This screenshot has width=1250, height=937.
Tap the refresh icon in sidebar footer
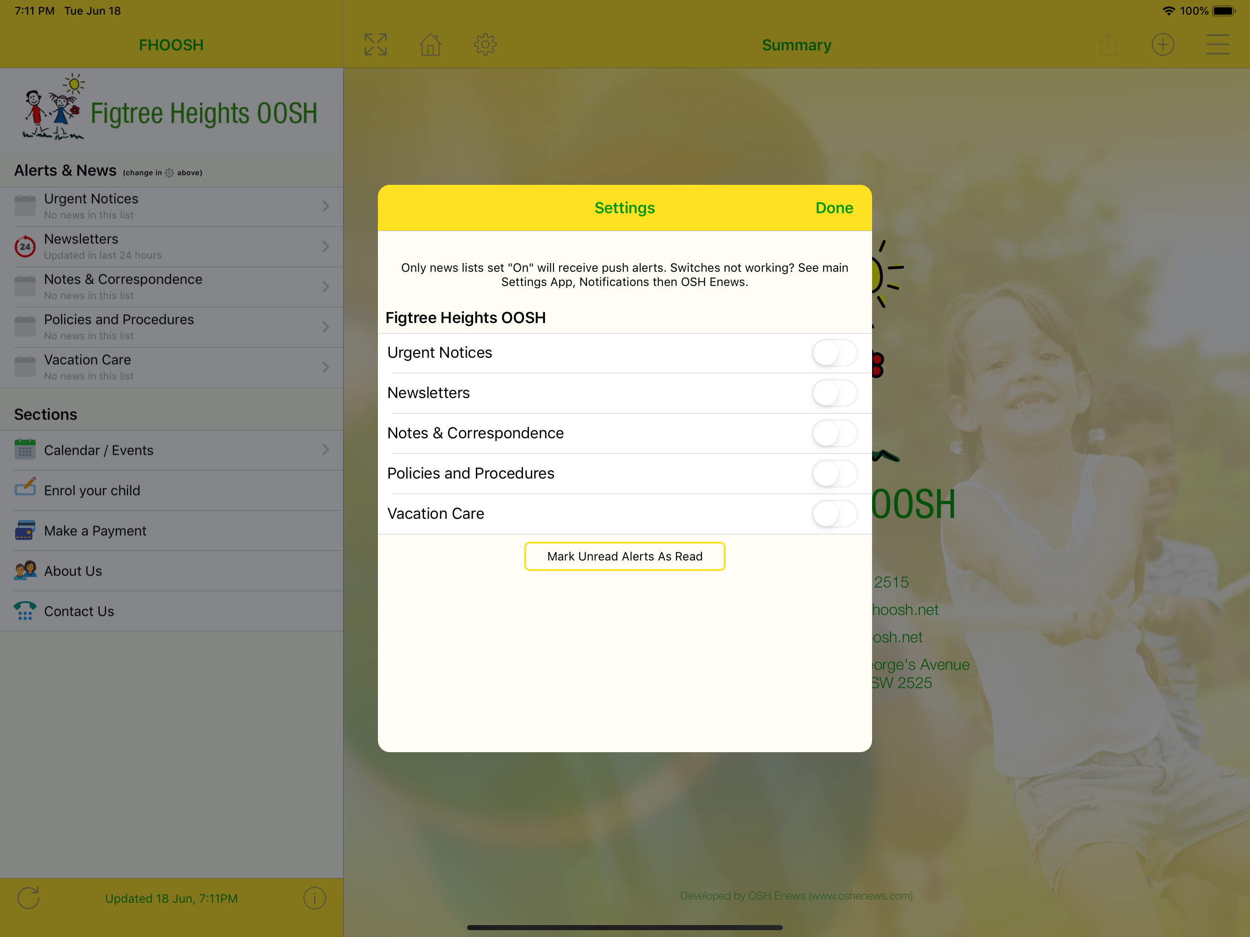pos(28,898)
